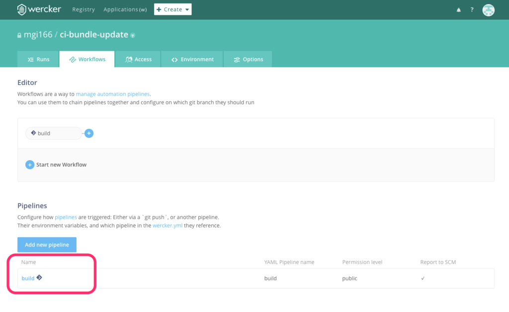509x312 pixels.
Task: Click the 'Permission level' column header
Action: click(x=362, y=262)
